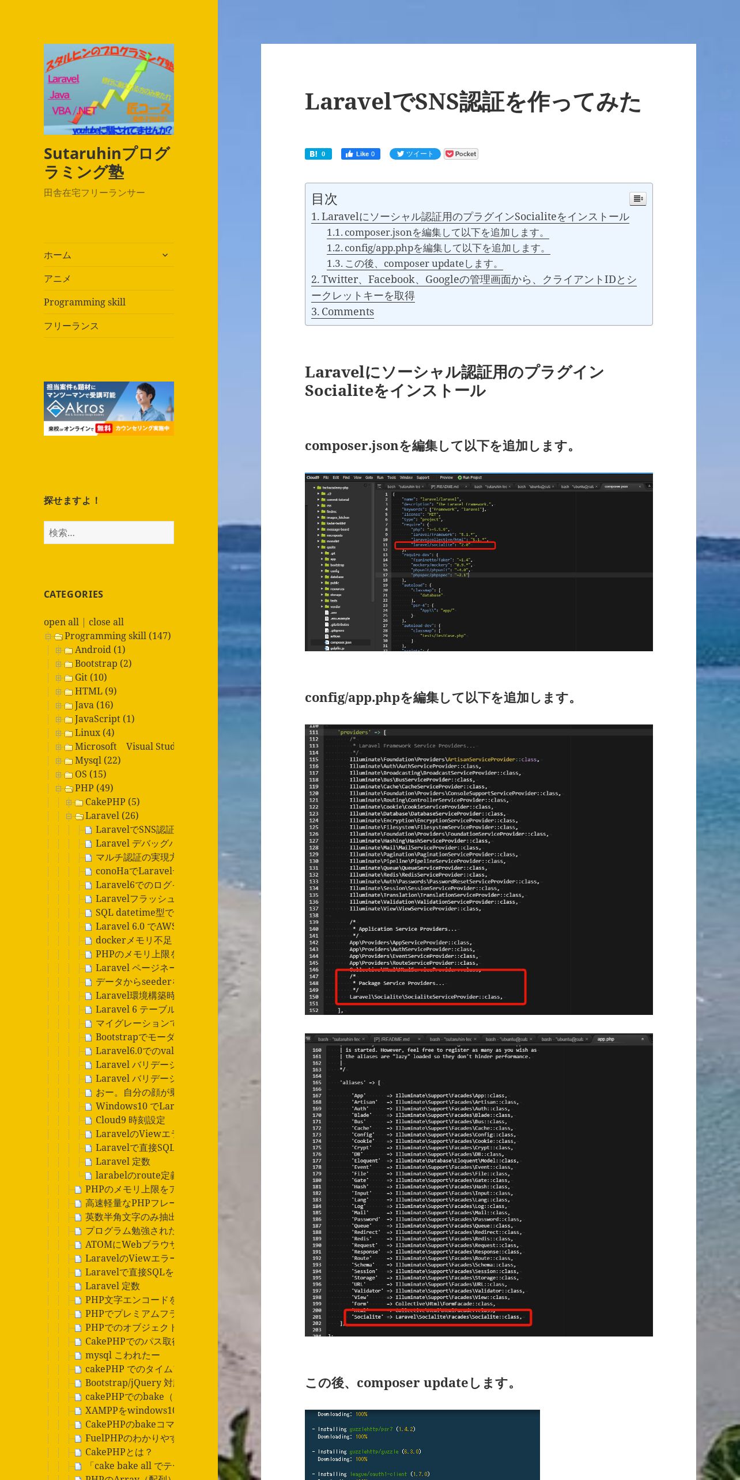Image resolution: width=740 pixels, height=1480 pixels.
Task: Jump to TOC item 1.1 composer.jsonを編集
Action: click(x=437, y=232)
